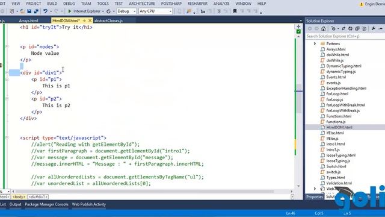Start debugging with Internet Explorer

[84, 11]
